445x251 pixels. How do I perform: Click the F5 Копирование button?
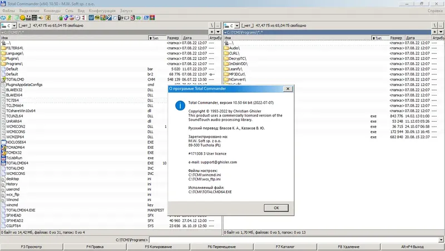tap(159, 247)
